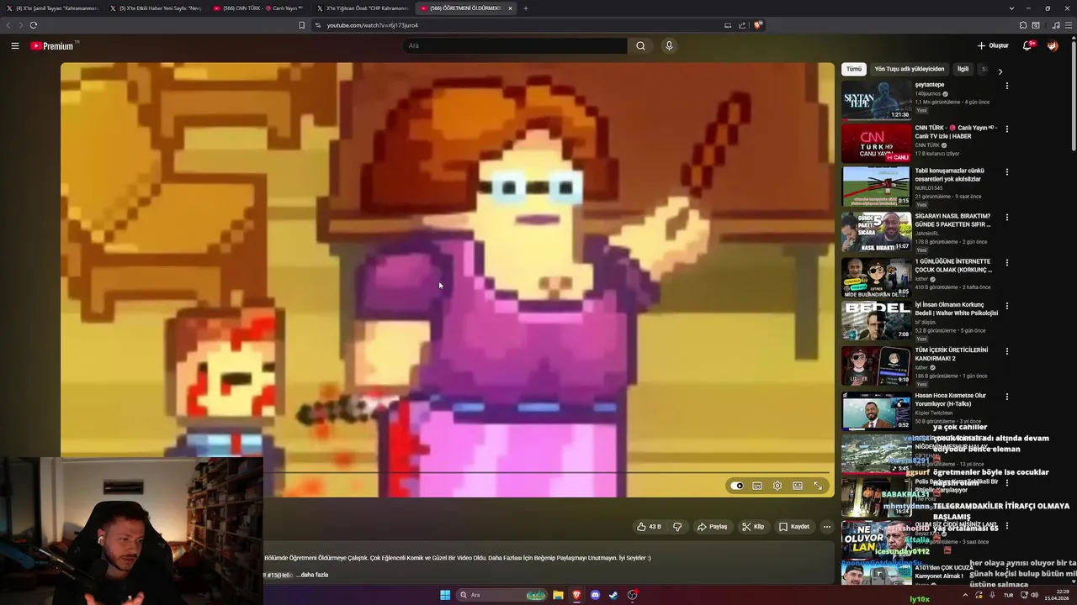The width and height of the screenshot is (1077, 605).
Task: Open volume control in system tray
Action: [1034, 595]
